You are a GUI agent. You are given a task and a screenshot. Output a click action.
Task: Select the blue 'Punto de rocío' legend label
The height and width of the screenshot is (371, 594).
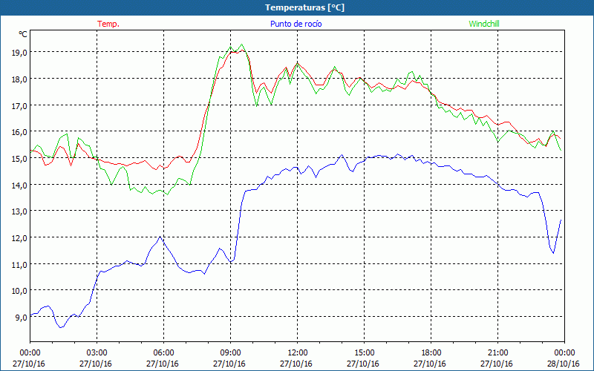(296, 24)
